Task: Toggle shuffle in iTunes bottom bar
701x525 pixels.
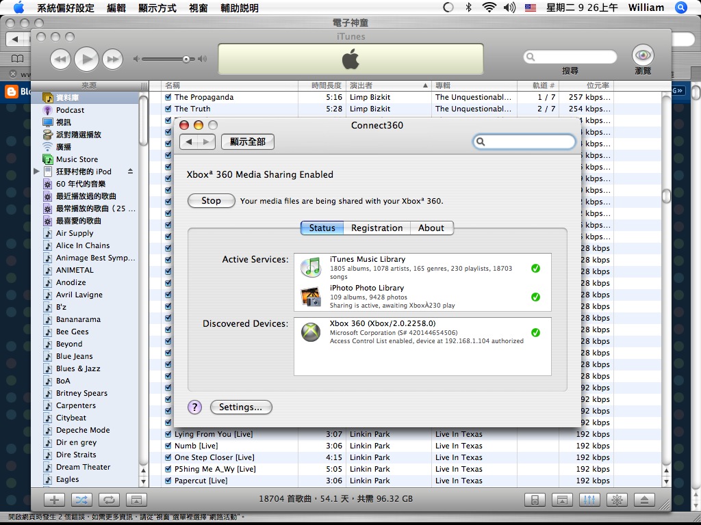Action: pos(81,500)
